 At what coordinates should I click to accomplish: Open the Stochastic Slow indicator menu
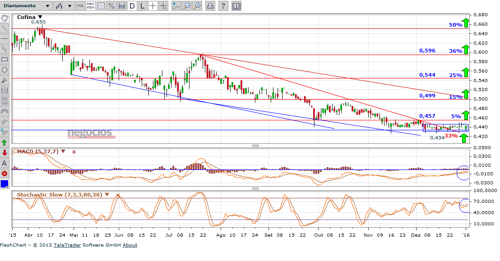108,195
